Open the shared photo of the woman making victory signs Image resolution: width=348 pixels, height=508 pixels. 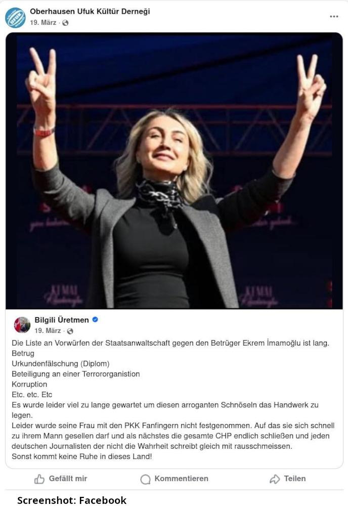pos(174,171)
